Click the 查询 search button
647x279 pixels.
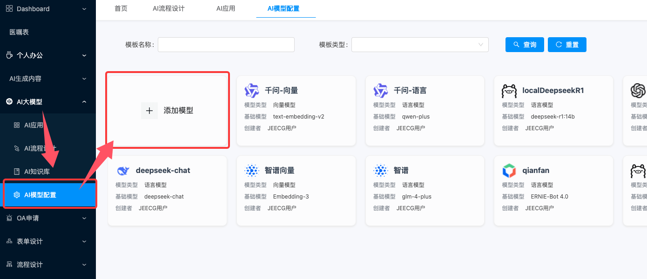[x=525, y=45]
